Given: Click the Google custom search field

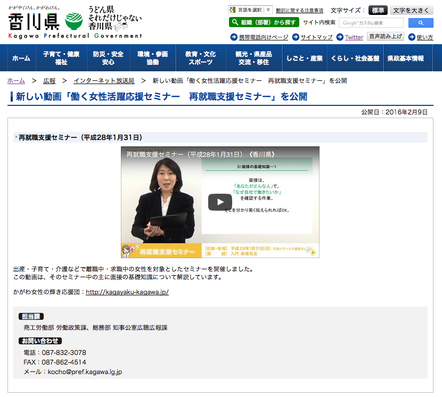Looking at the screenshot, I should pyautogui.click(x=371, y=23).
